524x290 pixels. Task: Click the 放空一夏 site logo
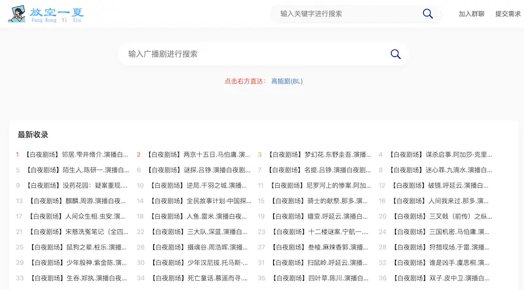click(46, 14)
